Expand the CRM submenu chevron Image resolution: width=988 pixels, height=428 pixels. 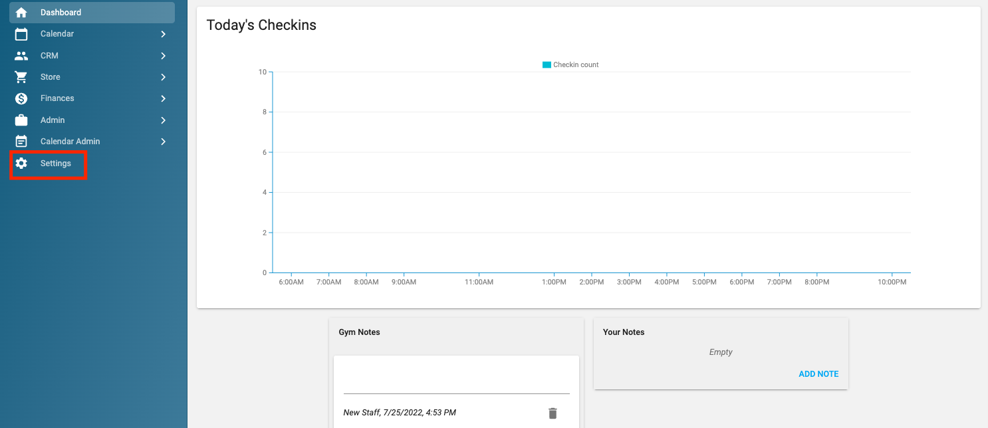[163, 56]
